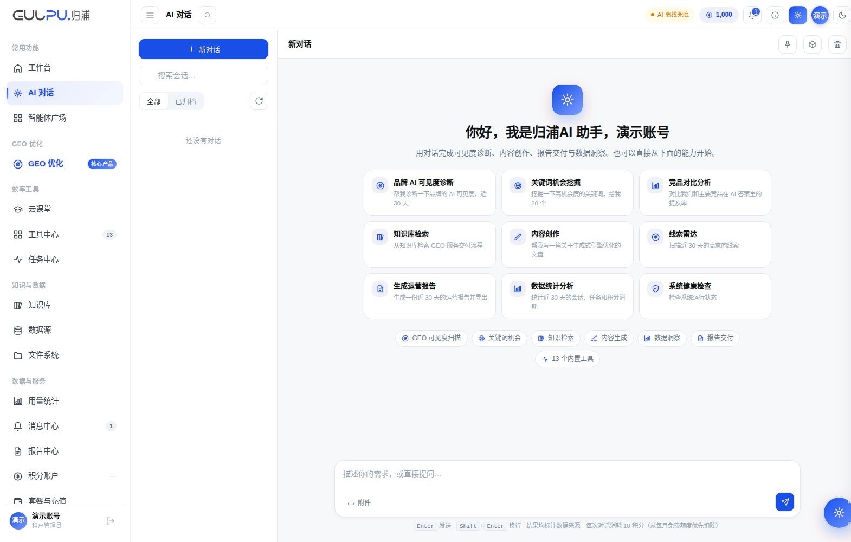851x542 pixels.
Task: Select the 全部 tab
Action: pyautogui.click(x=154, y=101)
